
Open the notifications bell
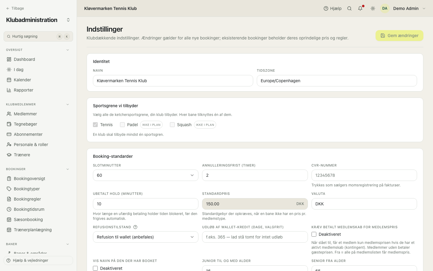(x=360, y=8)
